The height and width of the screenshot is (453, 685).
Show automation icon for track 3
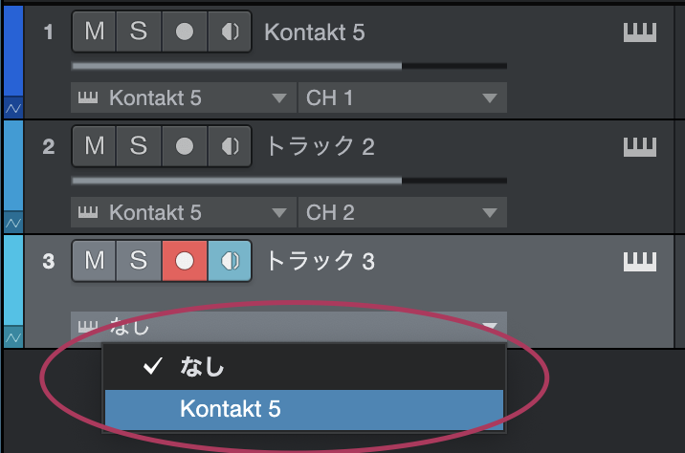(12, 337)
